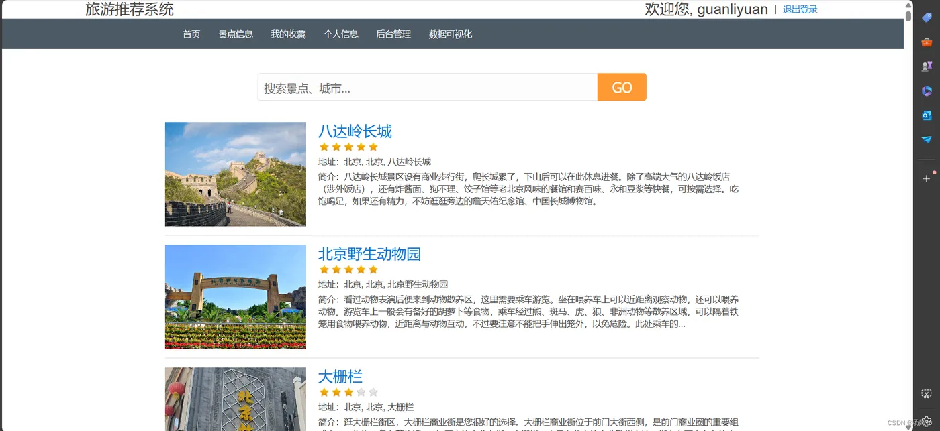This screenshot has width=940, height=431.
Task: Click the 旅游推荐系统 site title
Action: [x=130, y=9]
